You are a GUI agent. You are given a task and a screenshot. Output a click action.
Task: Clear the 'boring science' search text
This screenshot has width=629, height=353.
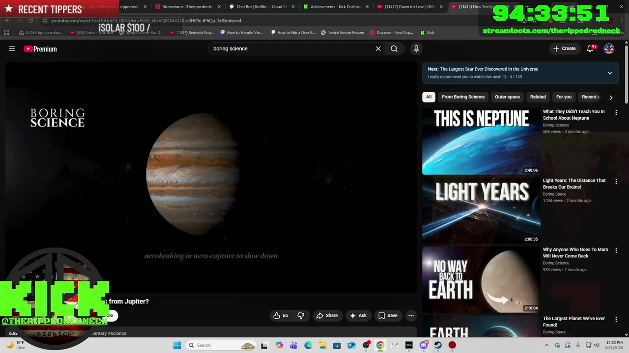point(378,49)
